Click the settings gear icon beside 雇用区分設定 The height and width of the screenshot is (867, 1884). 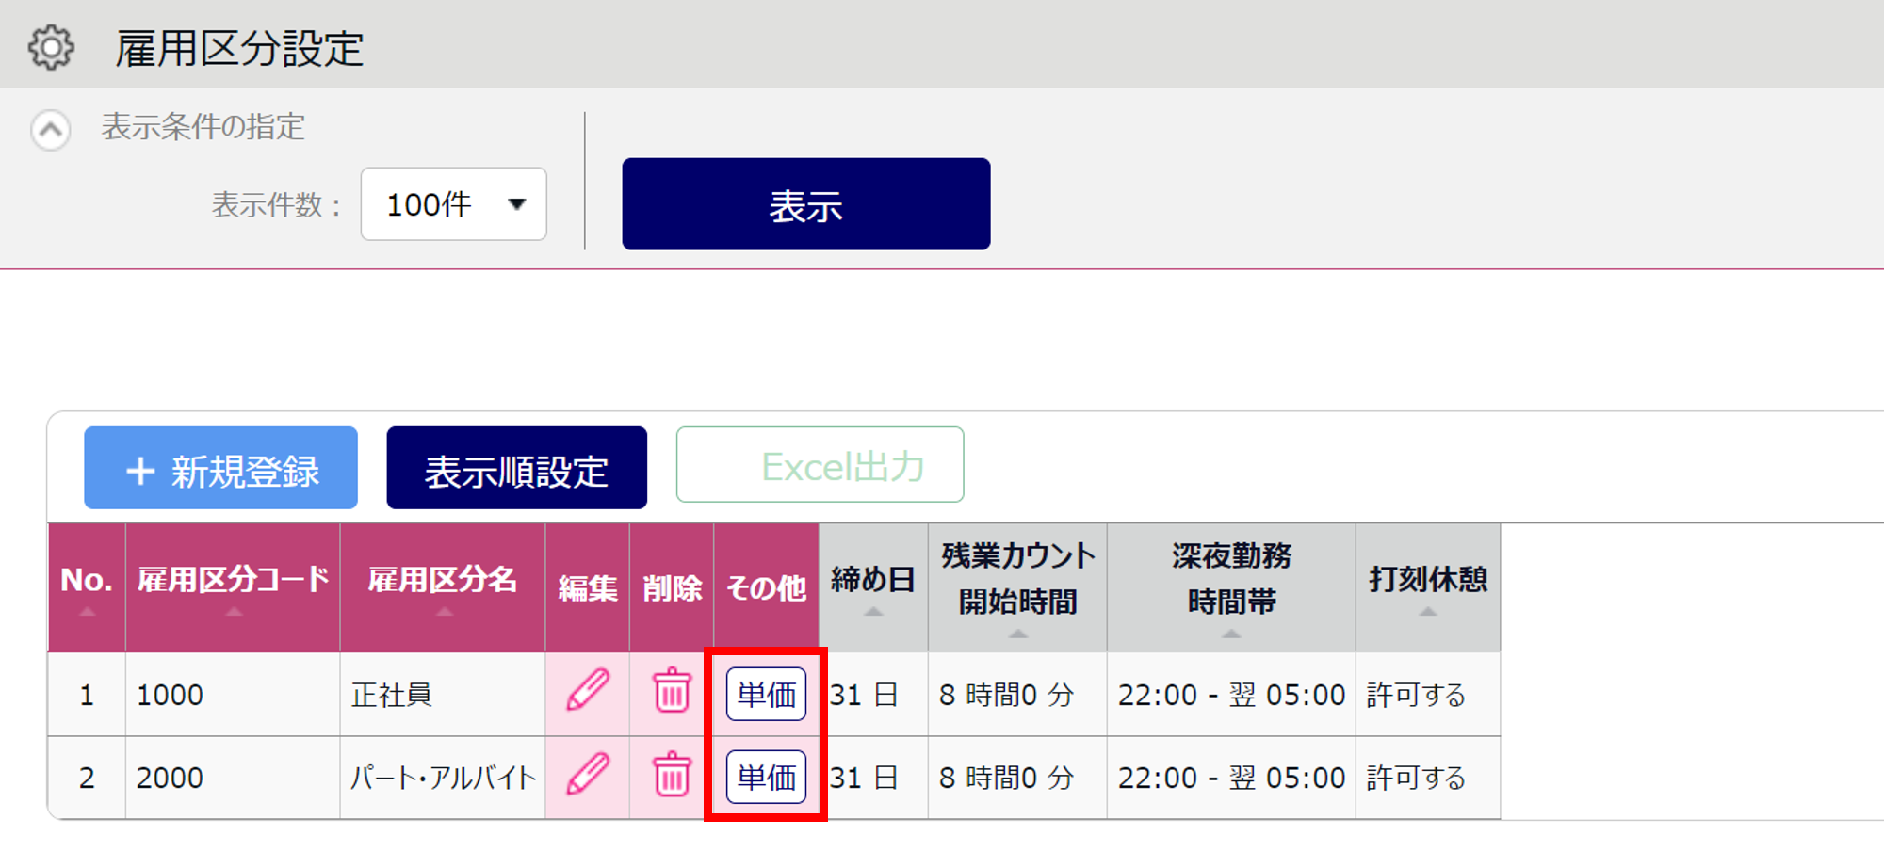click(51, 48)
